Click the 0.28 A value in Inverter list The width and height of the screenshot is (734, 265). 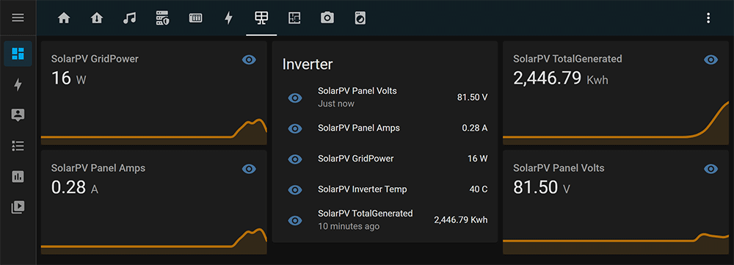pyautogui.click(x=475, y=128)
